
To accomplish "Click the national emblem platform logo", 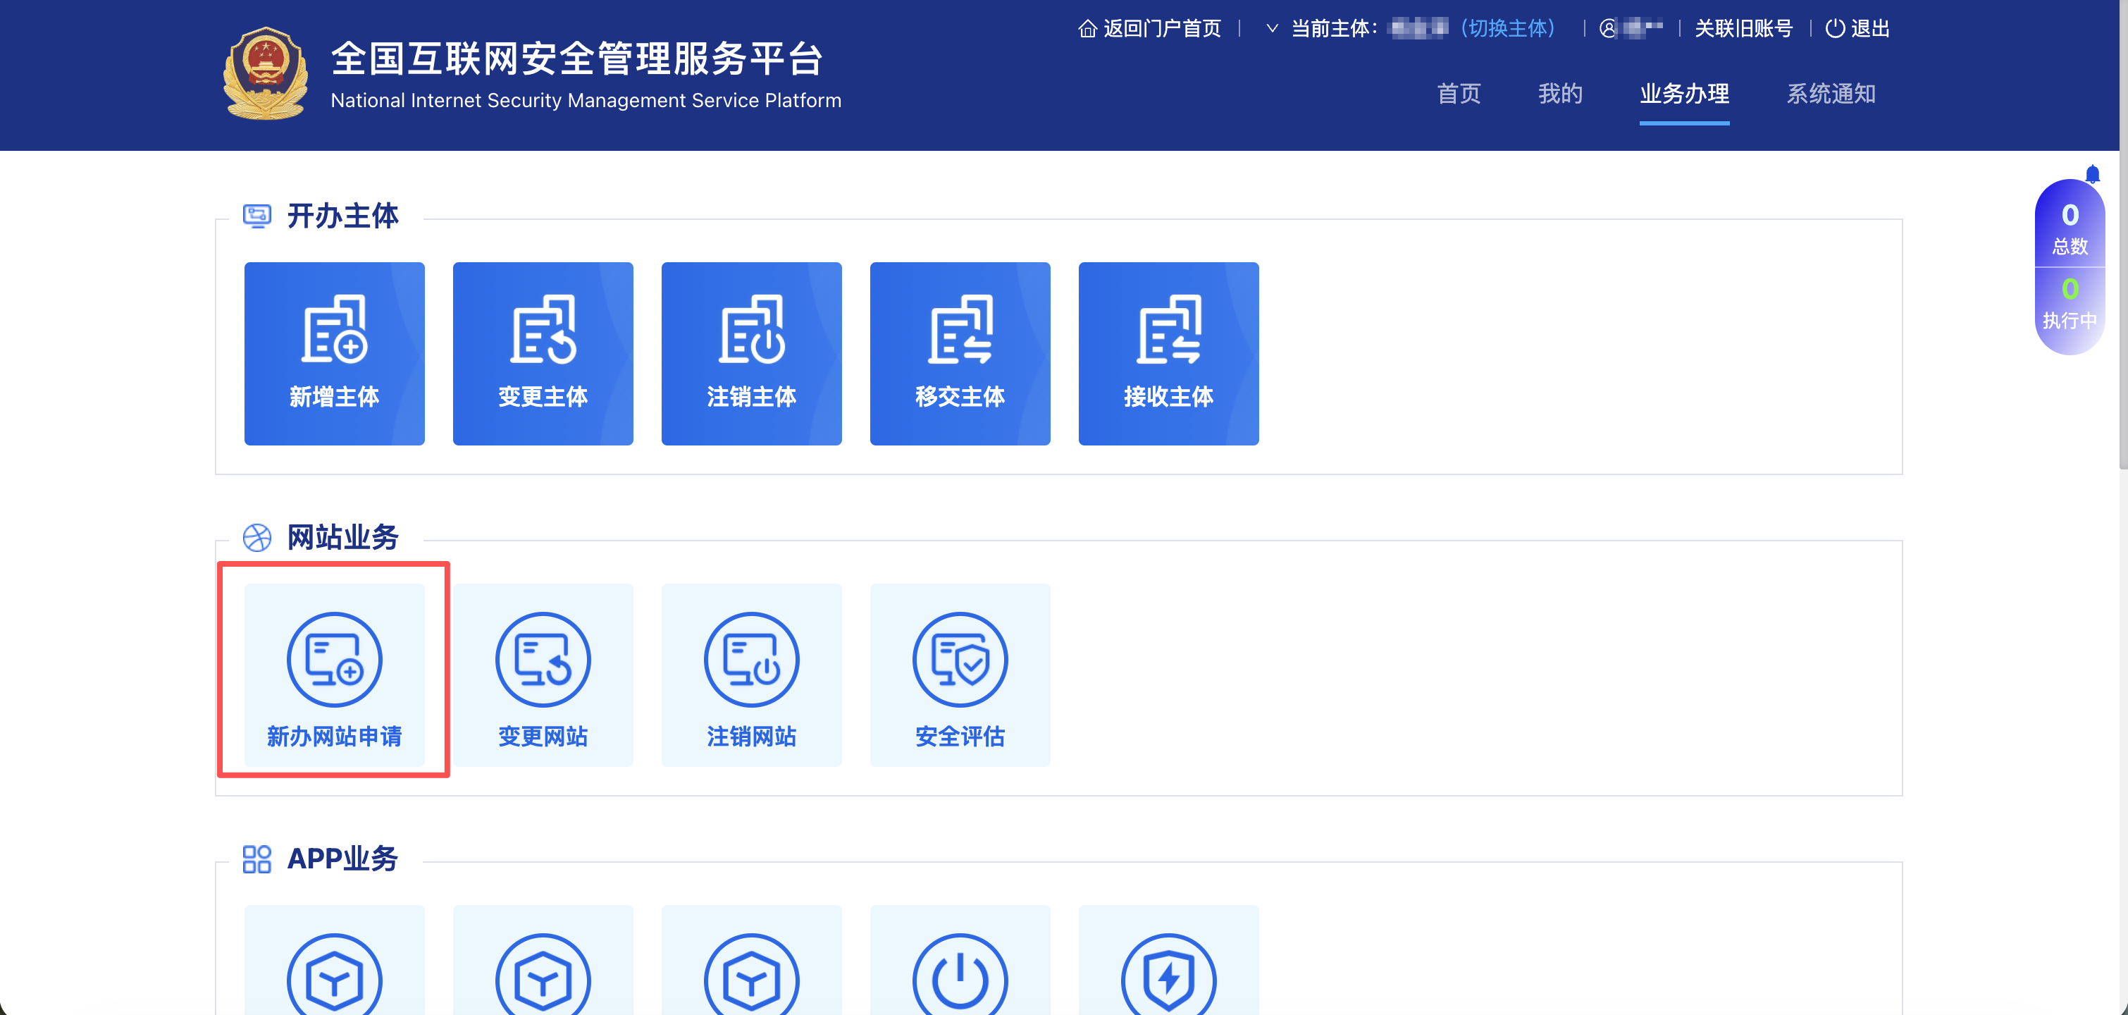I will [266, 73].
